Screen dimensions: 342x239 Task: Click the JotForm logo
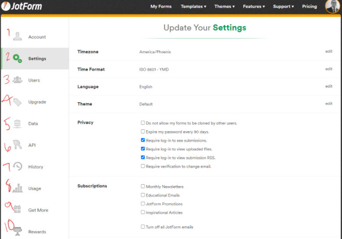pyautogui.click(x=22, y=6)
